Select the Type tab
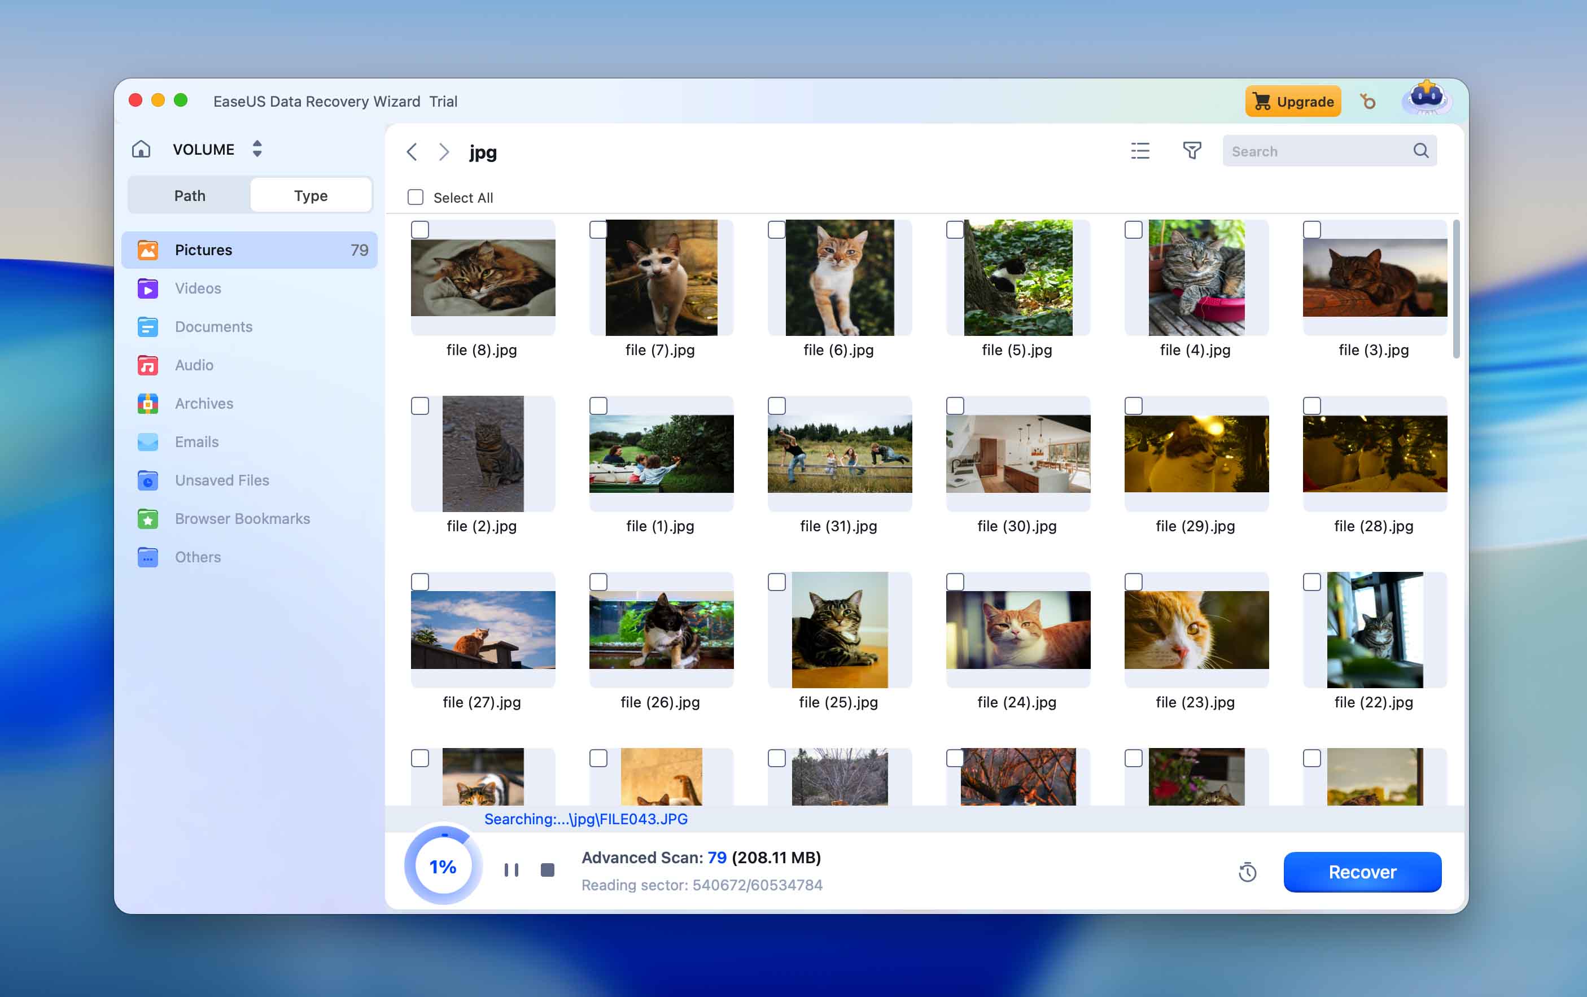 pyautogui.click(x=311, y=196)
